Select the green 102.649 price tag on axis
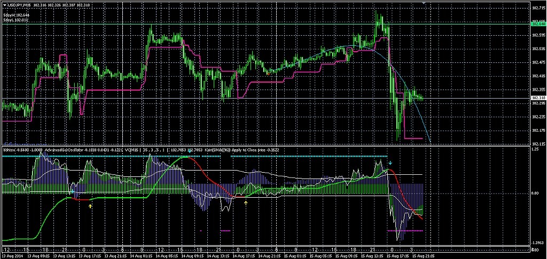This screenshot has width=547, height=259. [538, 24]
